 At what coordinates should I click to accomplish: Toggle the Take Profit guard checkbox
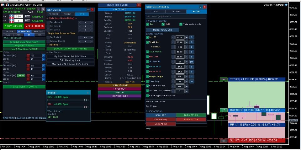(x=147, y=52)
